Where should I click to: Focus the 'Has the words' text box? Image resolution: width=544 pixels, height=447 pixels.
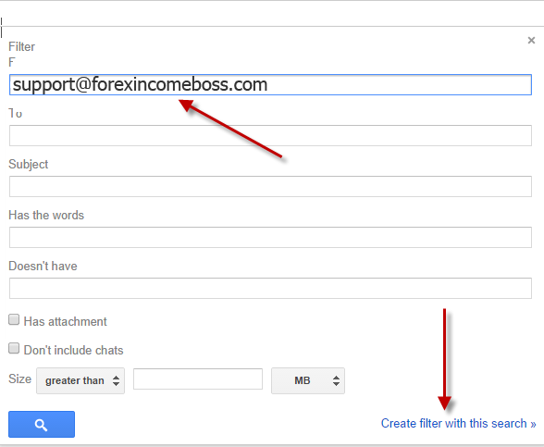click(x=270, y=237)
